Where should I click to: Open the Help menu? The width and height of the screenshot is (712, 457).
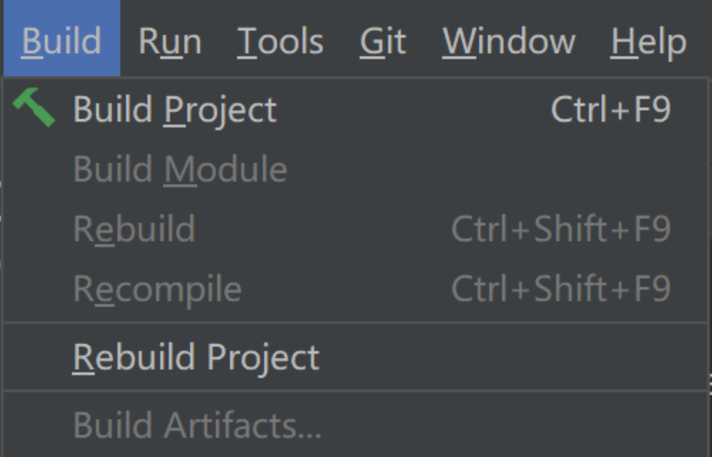click(x=649, y=41)
